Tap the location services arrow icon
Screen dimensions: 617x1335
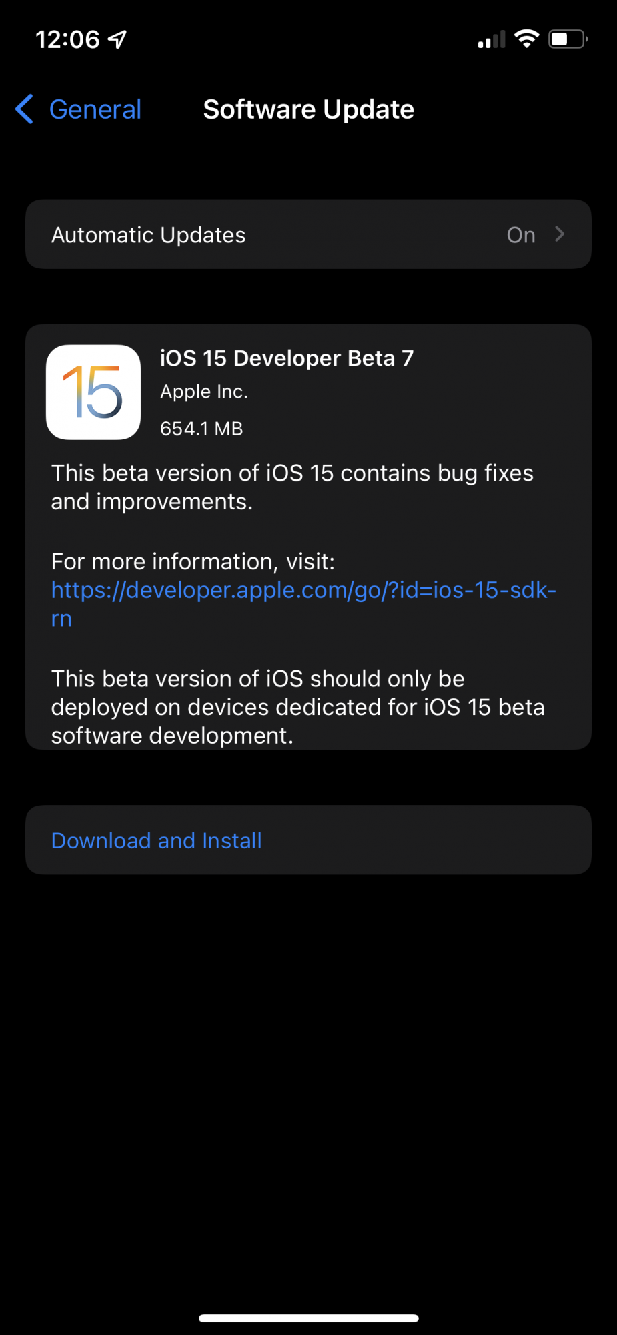pyautogui.click(x=117, y=40)
